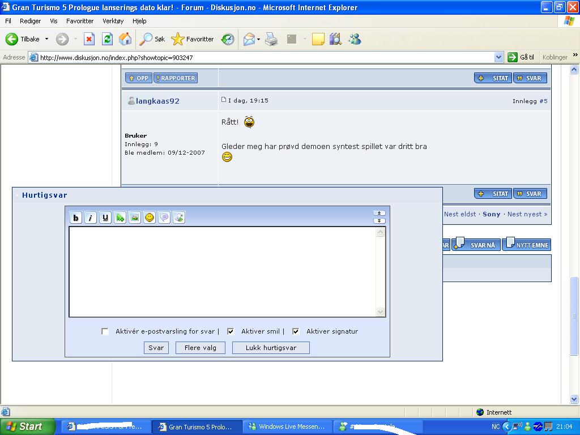
Task: Refresh the page with green arrows icon
Action: pyautogui.click(x=107, y=39)
